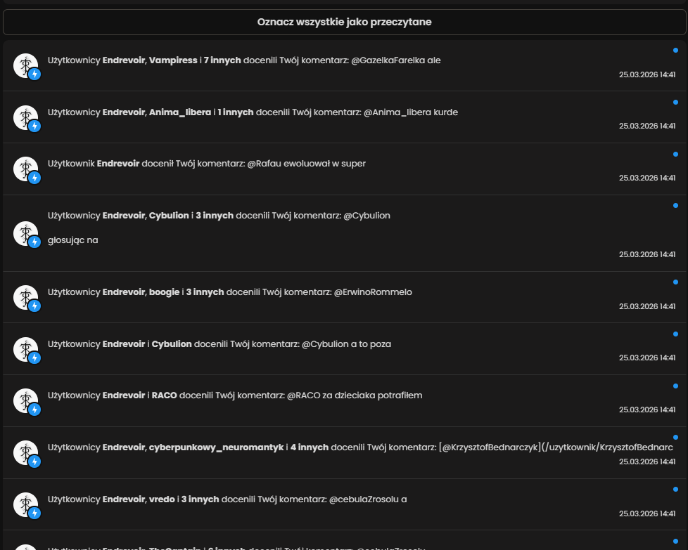The width and height of the screenshot is (688, 550).
Task: Click avatar icon on @GazelkaFarelka notification
Action: (26, 65)
